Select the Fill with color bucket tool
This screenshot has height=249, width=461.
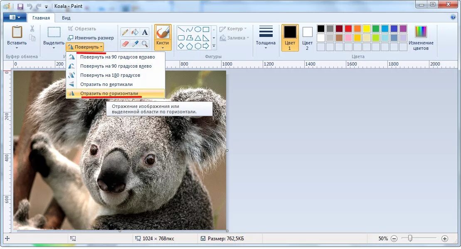coord(135,32)
